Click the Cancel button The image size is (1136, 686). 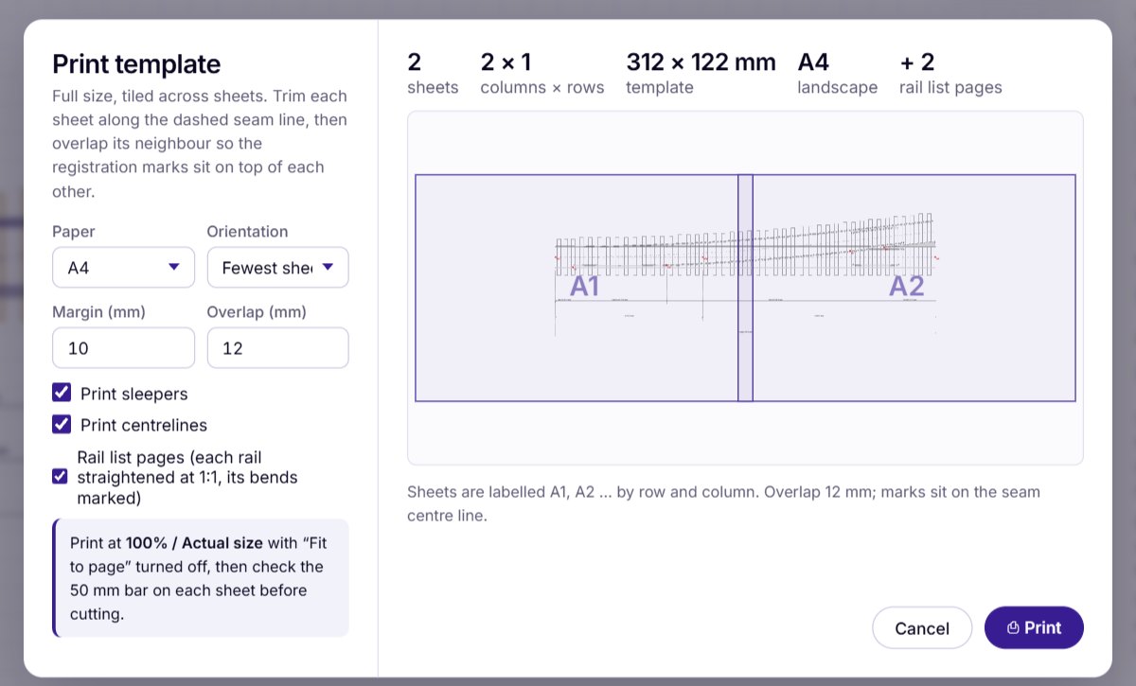tap(922, 627)
